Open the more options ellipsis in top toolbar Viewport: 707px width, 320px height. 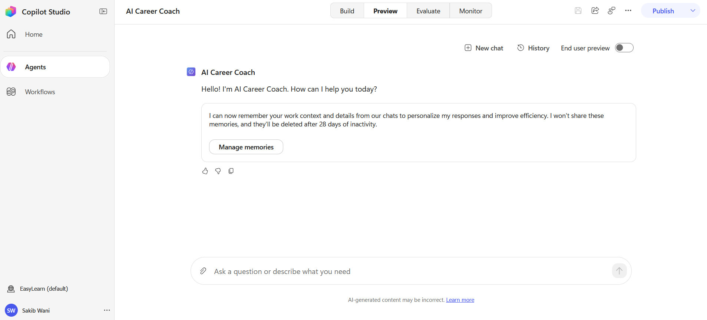(628, 11)
